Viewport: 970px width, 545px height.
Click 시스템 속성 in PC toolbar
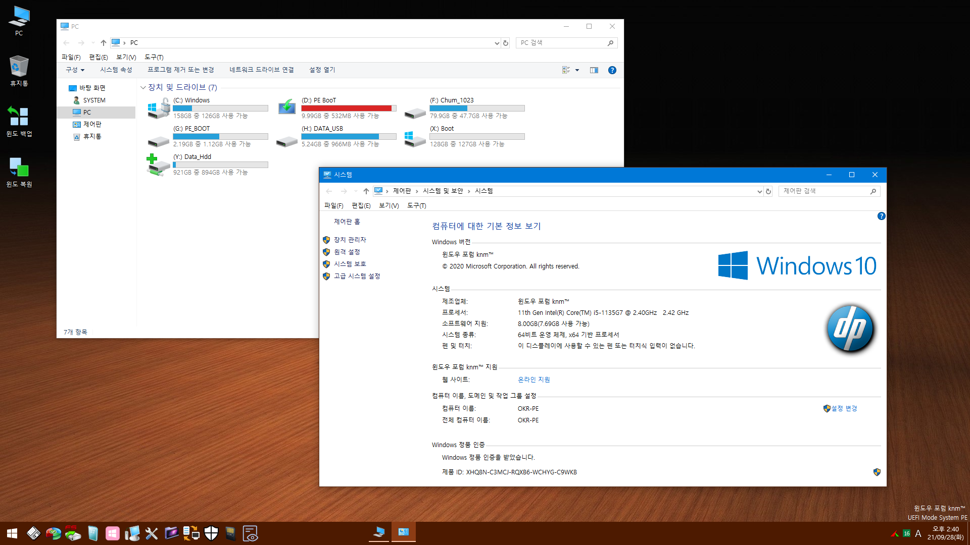click(116, 70)
